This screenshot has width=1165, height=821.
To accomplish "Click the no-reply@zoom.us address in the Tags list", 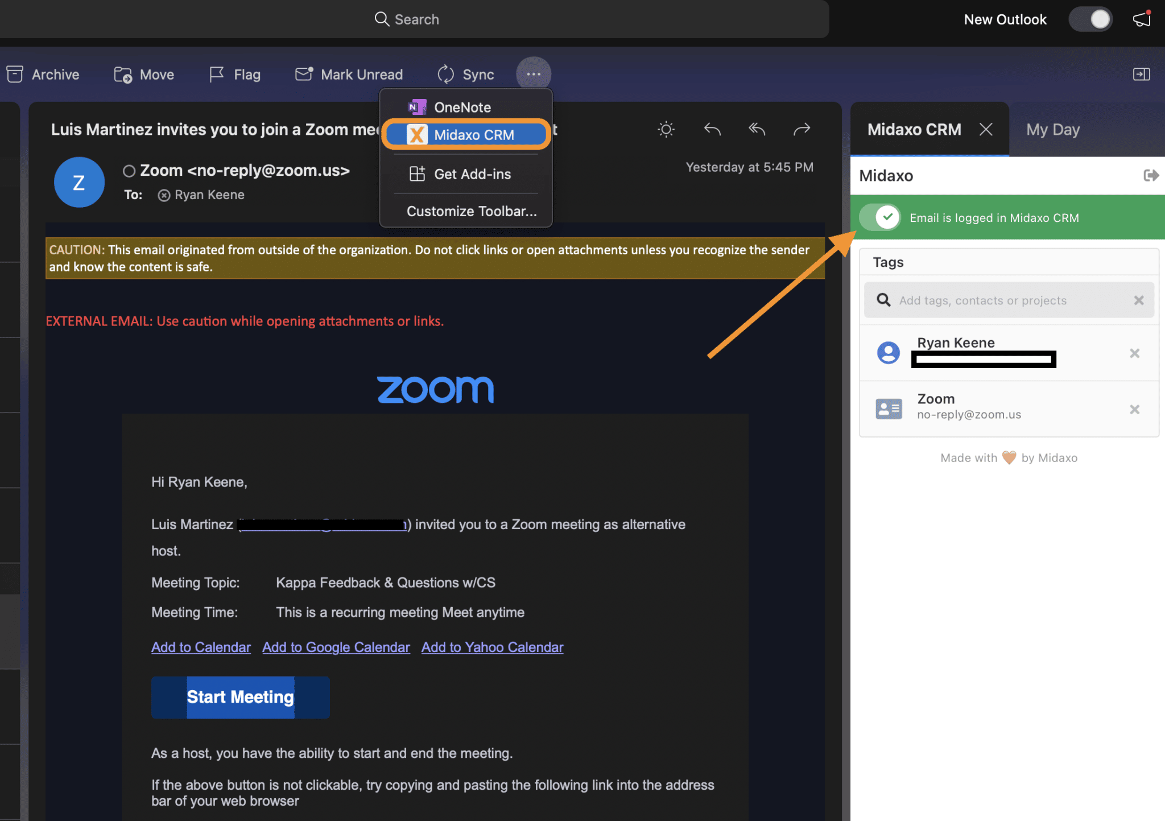I will point(969,415).
